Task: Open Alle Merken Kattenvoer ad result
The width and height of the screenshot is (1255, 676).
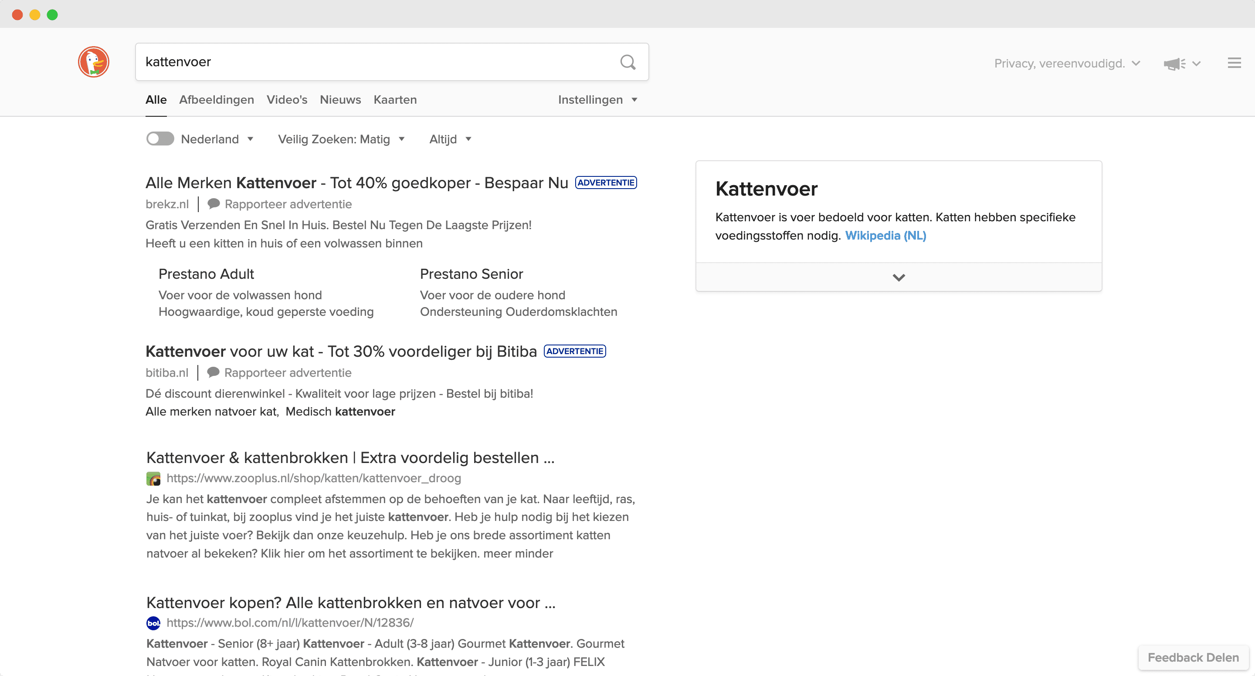Action: click(356, 183)
